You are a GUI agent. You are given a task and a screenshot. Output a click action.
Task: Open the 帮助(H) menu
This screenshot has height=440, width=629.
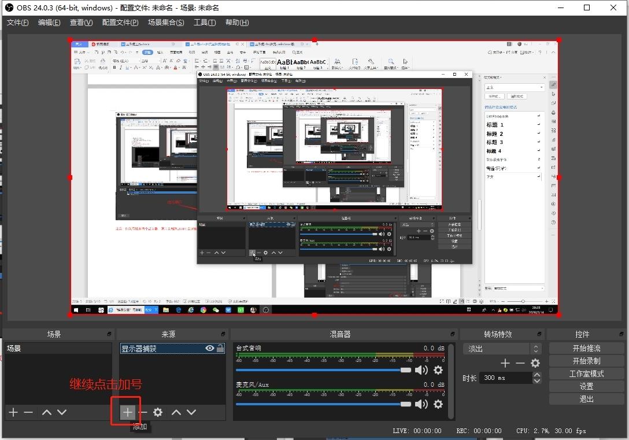coord(237,23)
